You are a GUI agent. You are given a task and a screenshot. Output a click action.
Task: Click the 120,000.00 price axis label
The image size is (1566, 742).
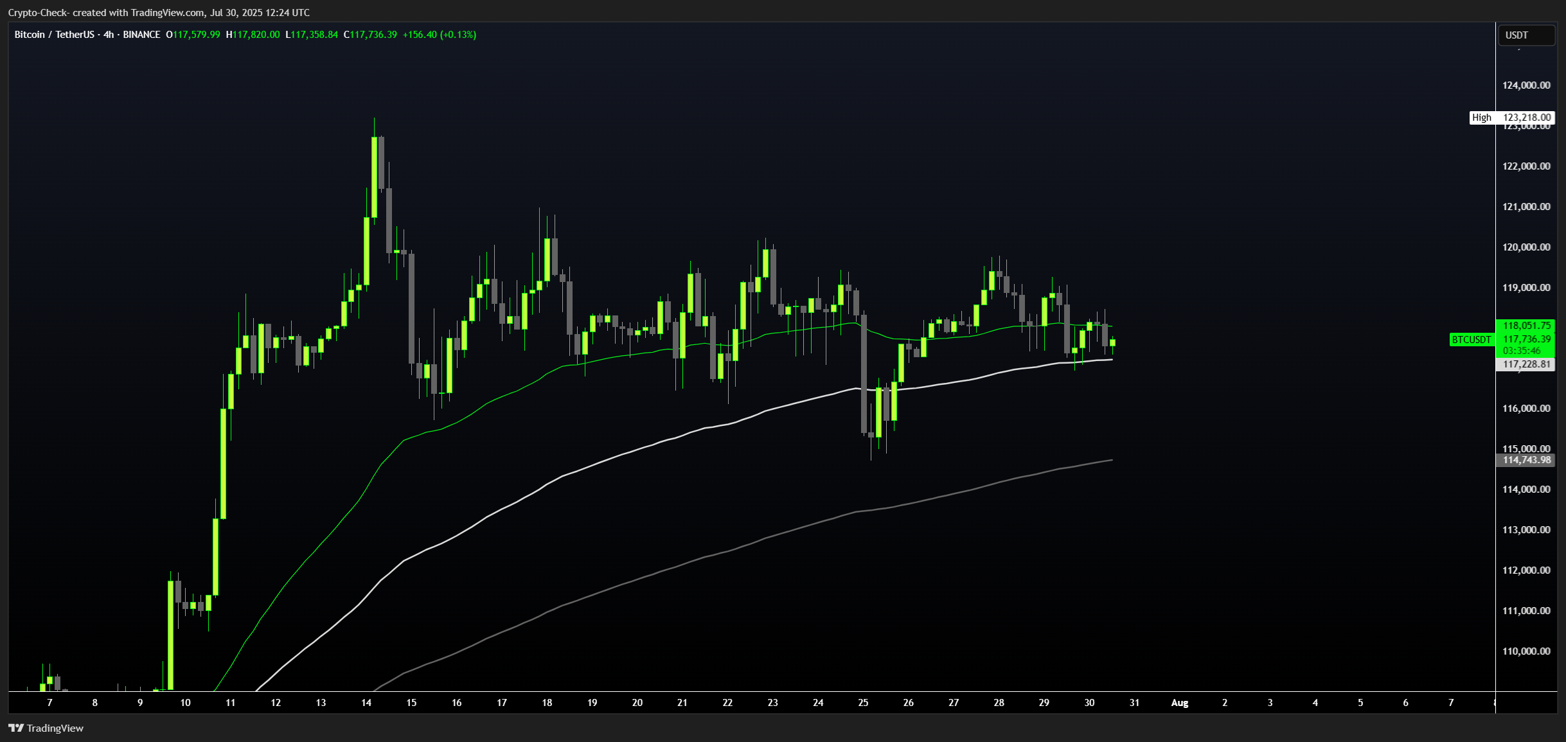(x=1526, y=247)
